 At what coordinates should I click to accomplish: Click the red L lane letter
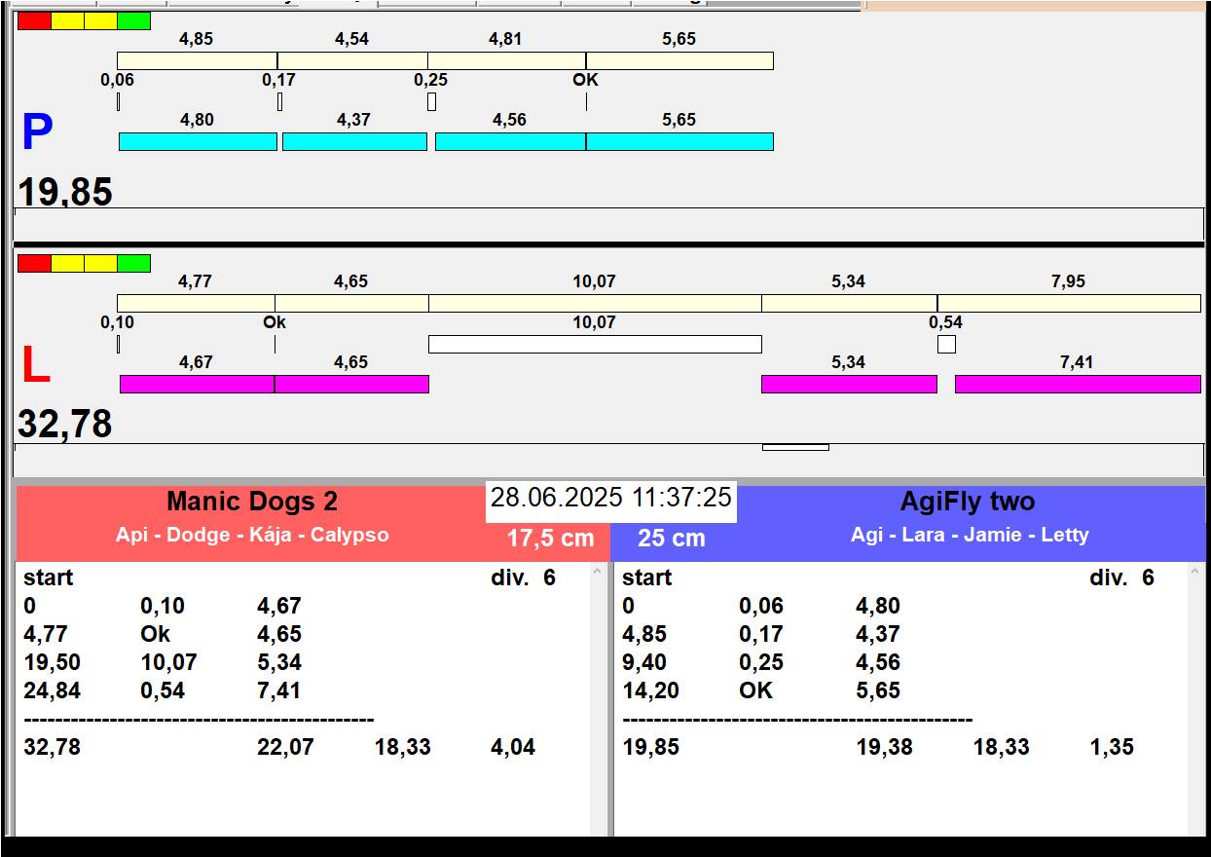coord(35,366)
